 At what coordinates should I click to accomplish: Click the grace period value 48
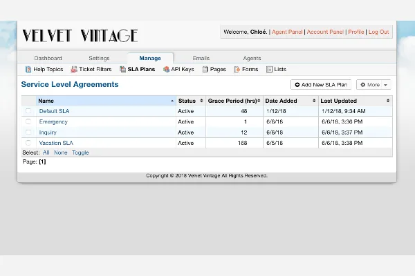[x=244, y=111]
